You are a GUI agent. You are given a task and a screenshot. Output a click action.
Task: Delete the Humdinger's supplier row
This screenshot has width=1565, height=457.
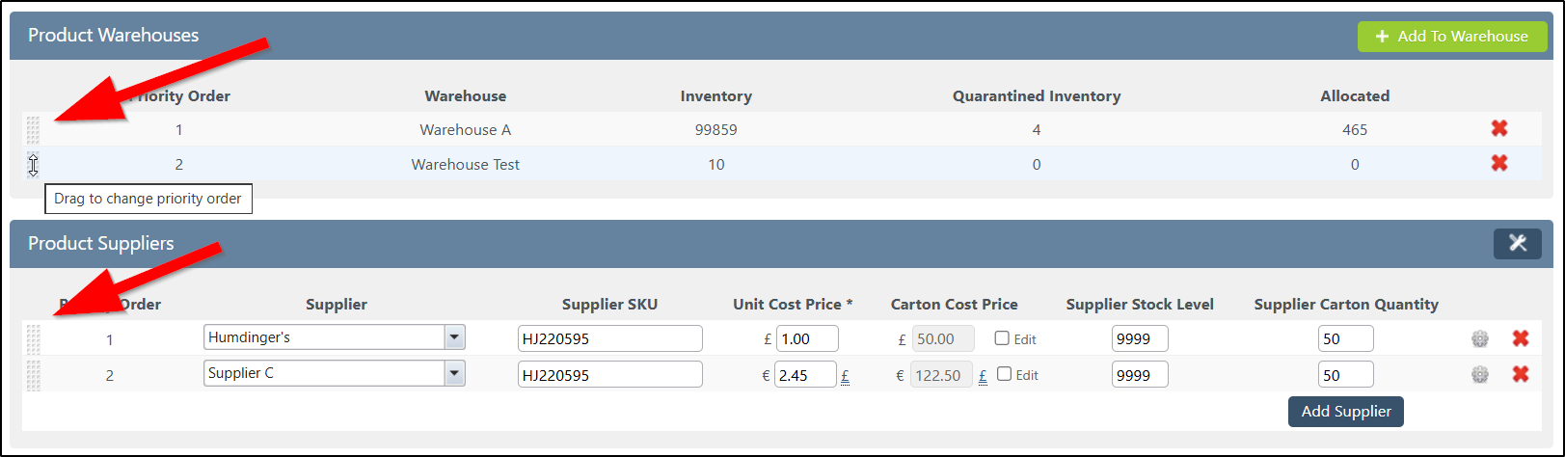(x=1521, y=338)
